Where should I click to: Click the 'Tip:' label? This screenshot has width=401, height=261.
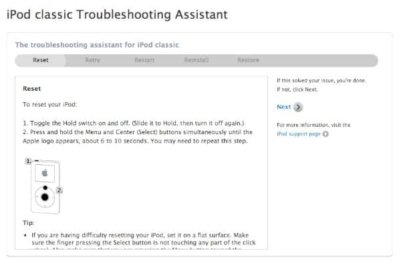pos(28,223)
